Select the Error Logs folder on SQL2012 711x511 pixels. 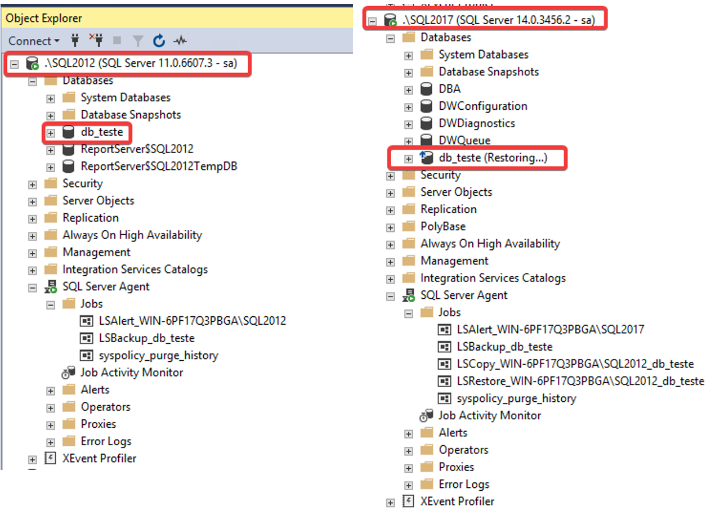(106, 441)
